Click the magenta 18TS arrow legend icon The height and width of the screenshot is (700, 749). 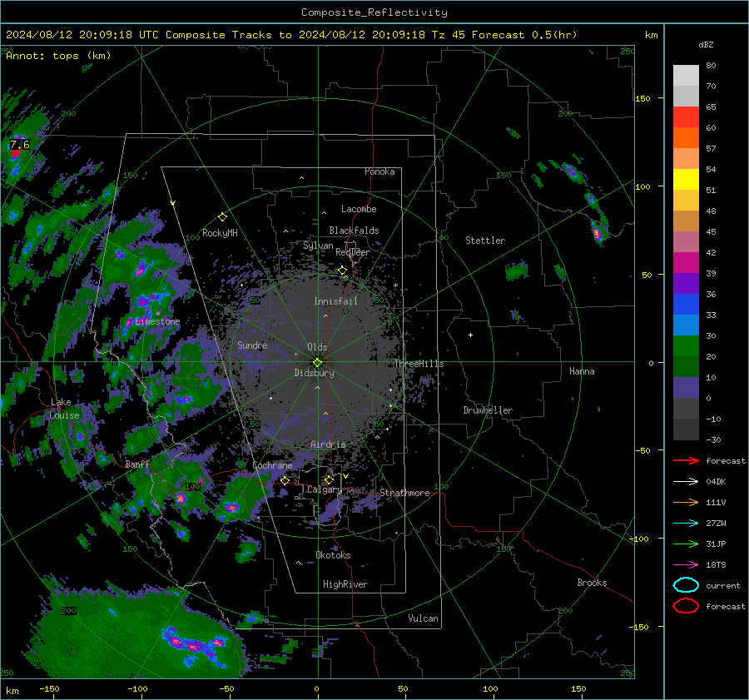point(686,565)
